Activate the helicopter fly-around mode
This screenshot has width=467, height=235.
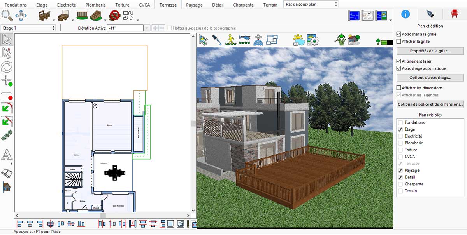pyautogui.click(x=245, y=39)
